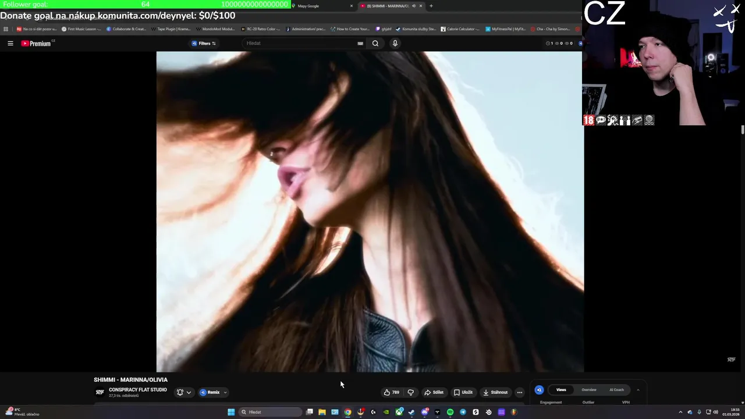Open the vidIQ Filters button
Image resolution: width=745 pixels, height=419 pixels.
point(204,43)
